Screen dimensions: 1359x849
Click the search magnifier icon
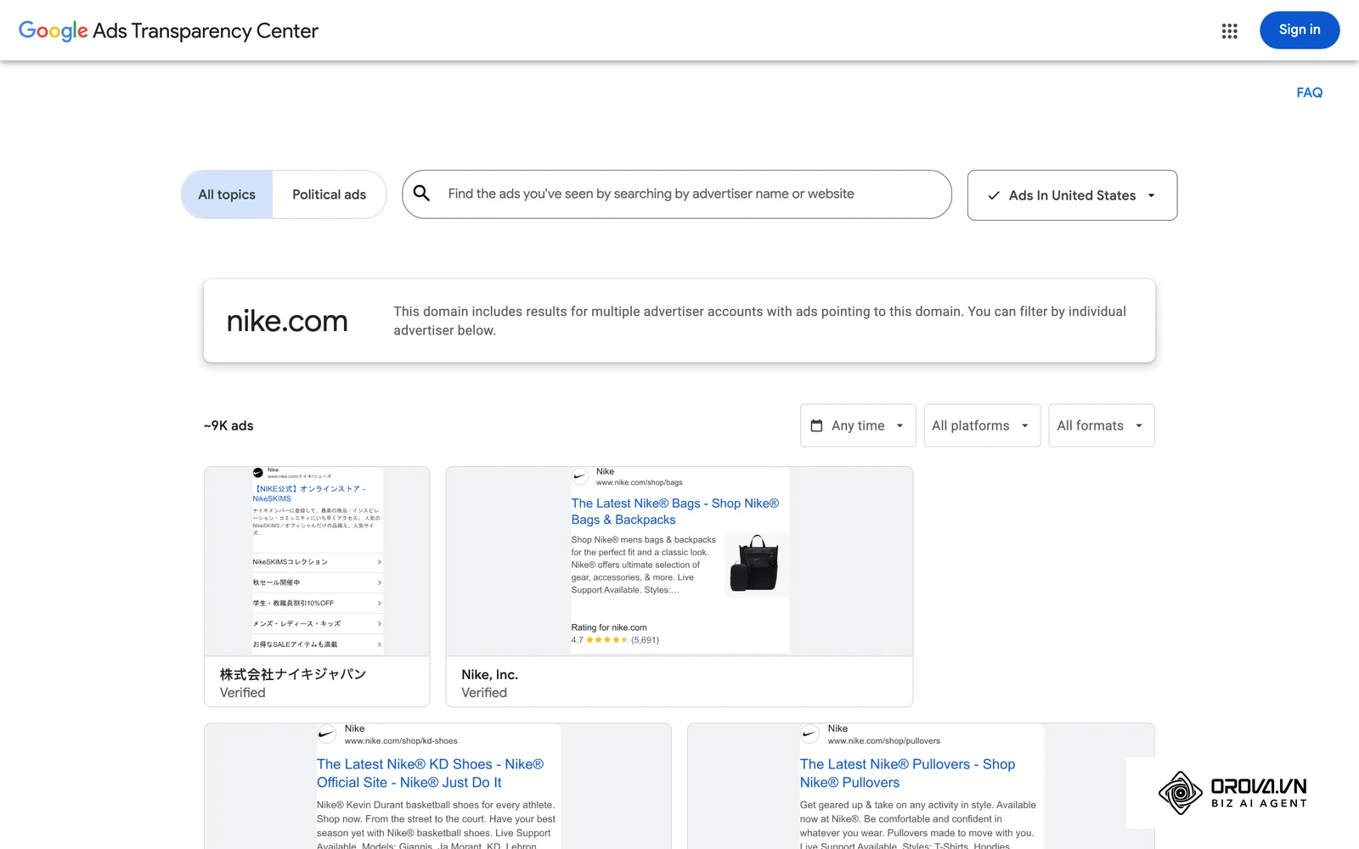(x=421, y=194)
